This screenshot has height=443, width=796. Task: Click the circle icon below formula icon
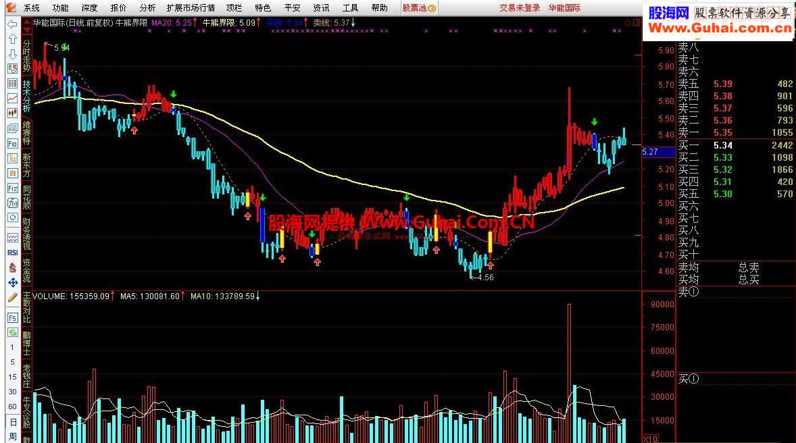click(x=12, y=217)
